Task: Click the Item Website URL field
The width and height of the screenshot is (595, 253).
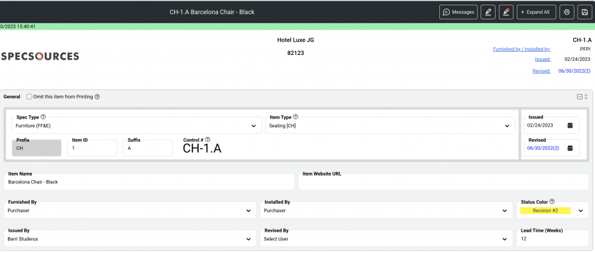Action: (443, 182)
